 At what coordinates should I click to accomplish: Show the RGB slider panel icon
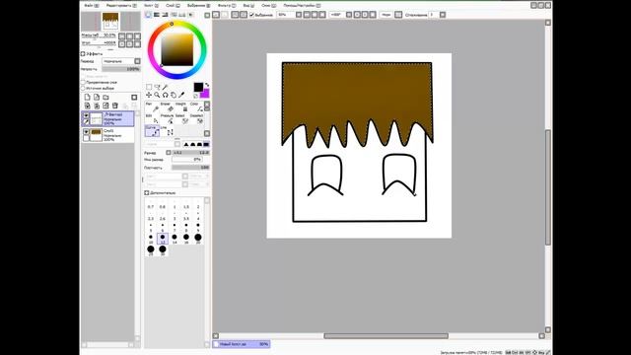(x=157, y=15)
